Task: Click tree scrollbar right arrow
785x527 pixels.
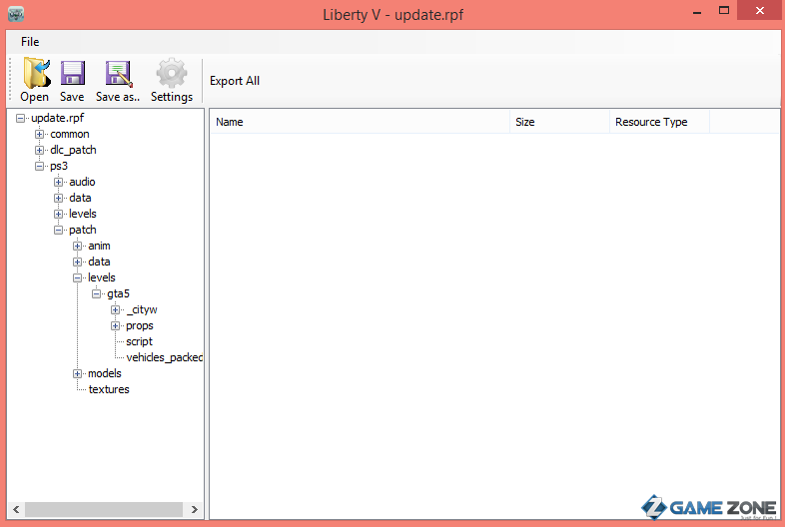Action: click(195, 510)
